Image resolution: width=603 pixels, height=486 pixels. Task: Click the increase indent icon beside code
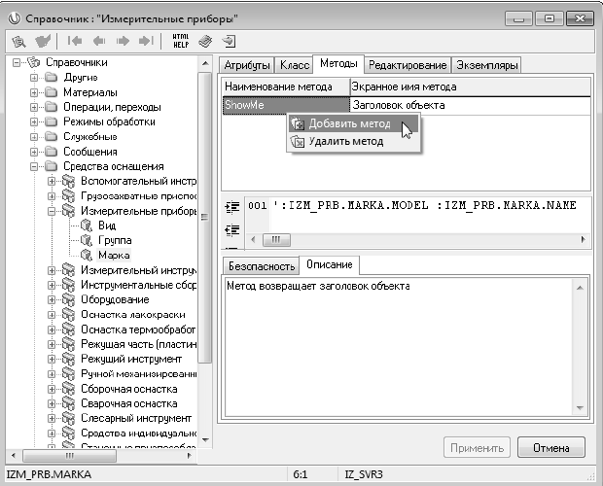[231, 206]
